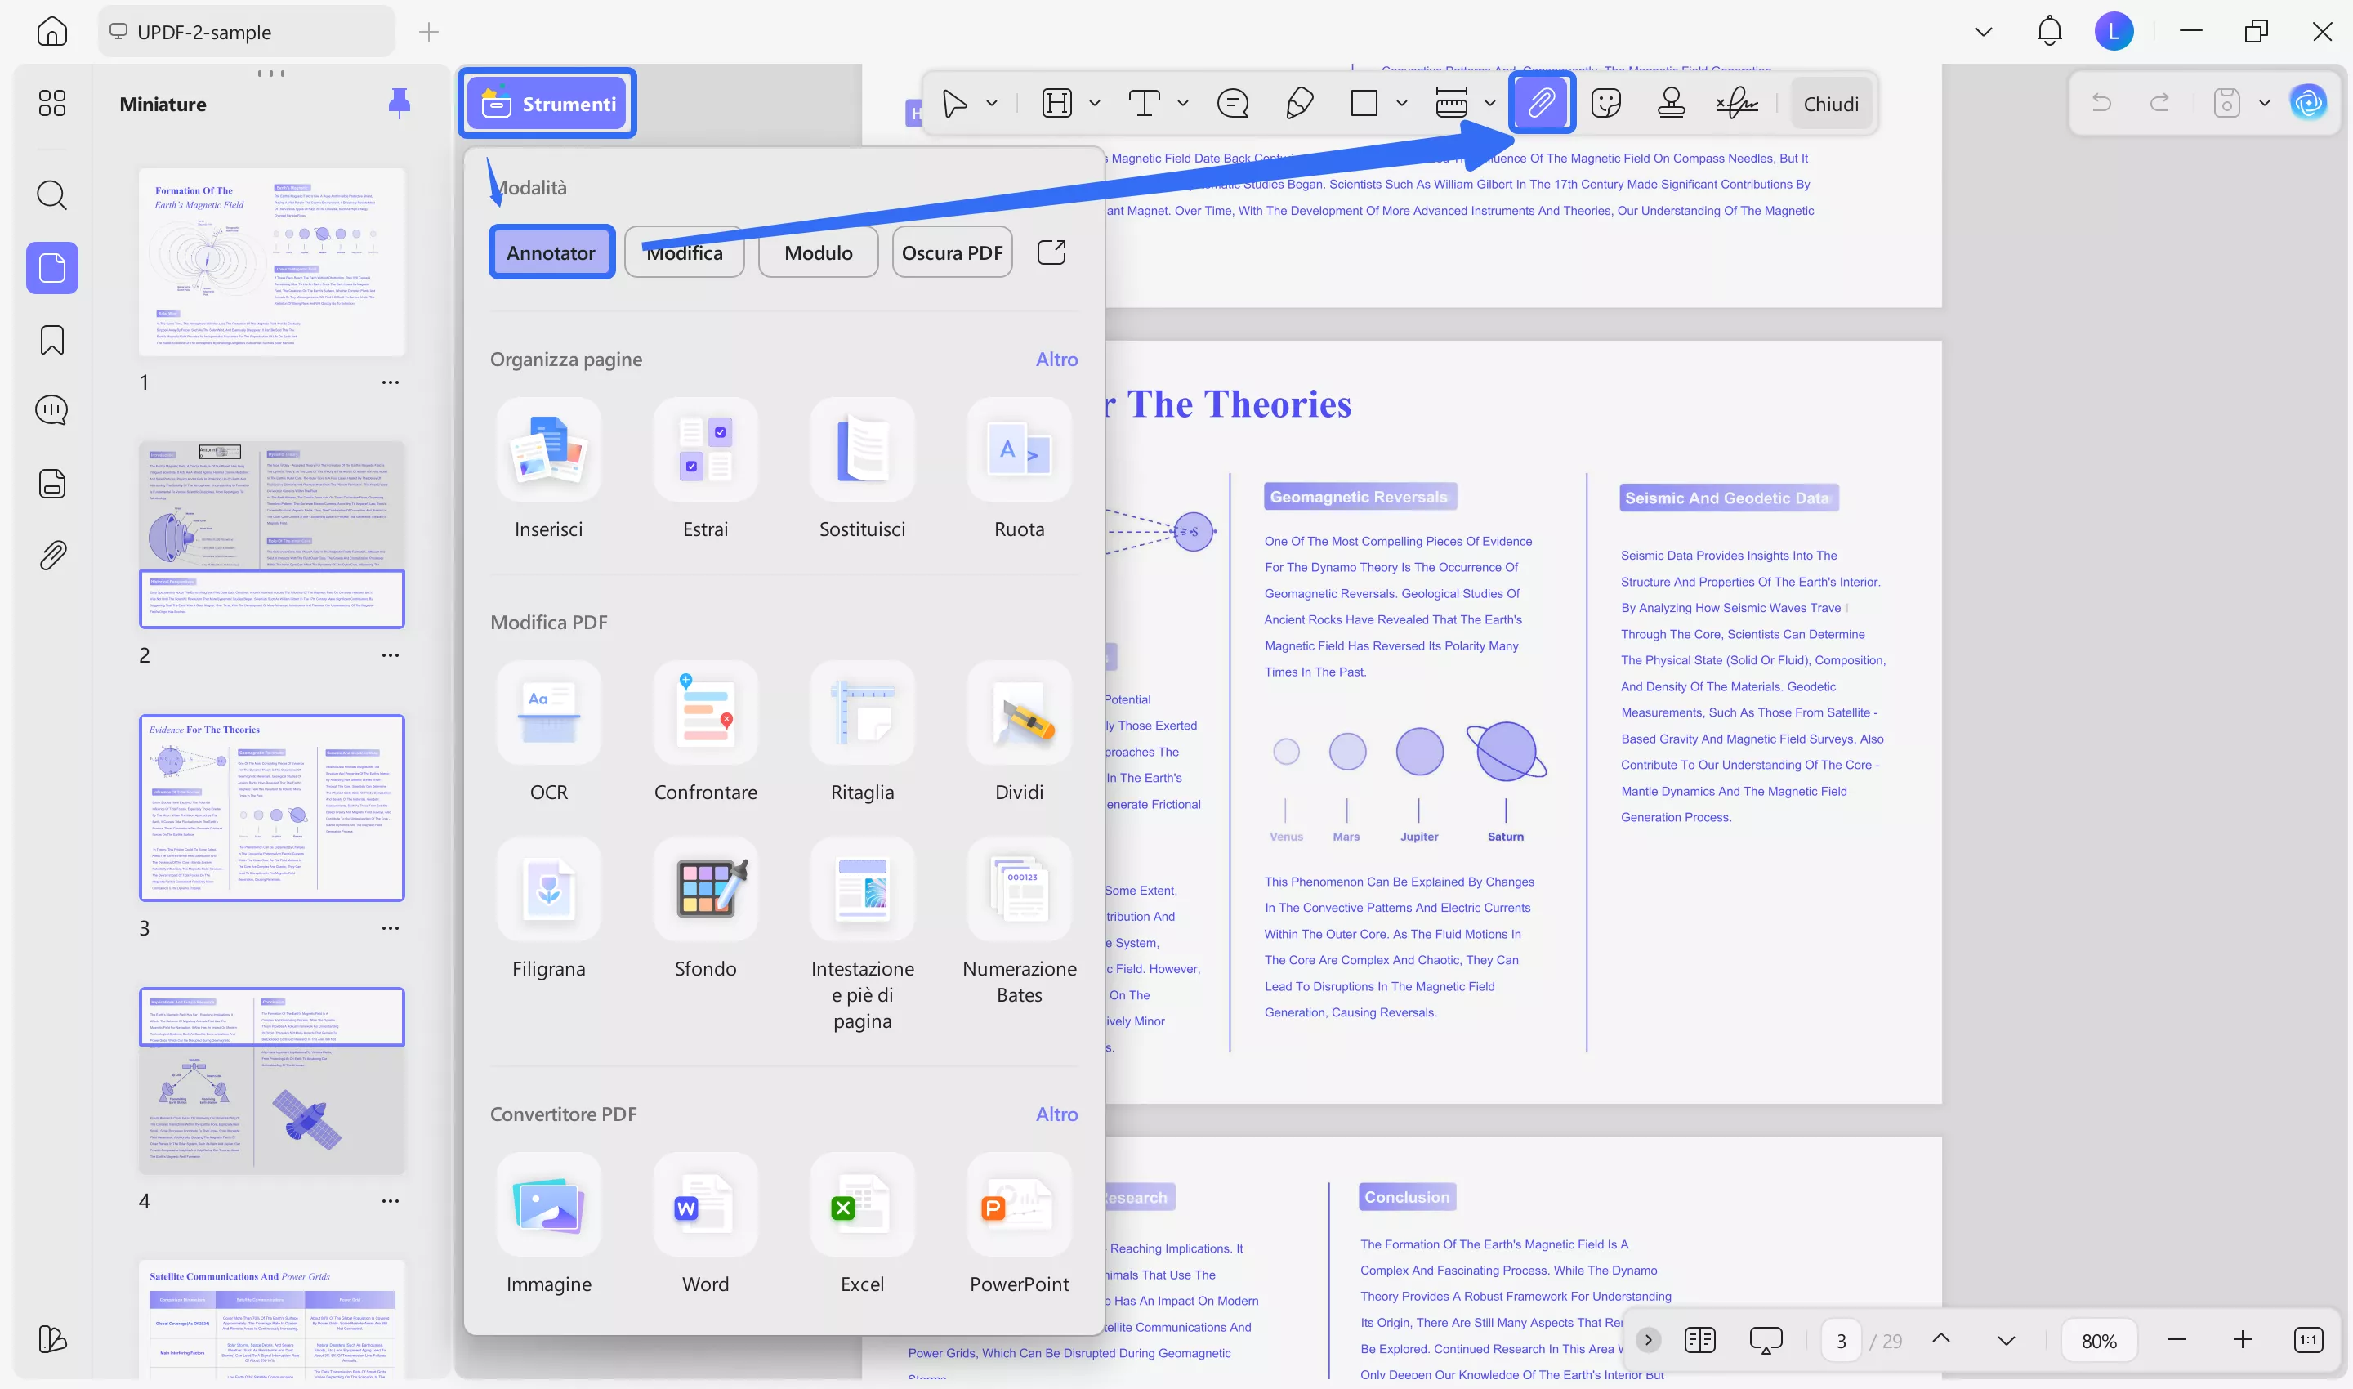Select the Oscura PDF mode
2353x1389 pixels.
pos(952,252)
